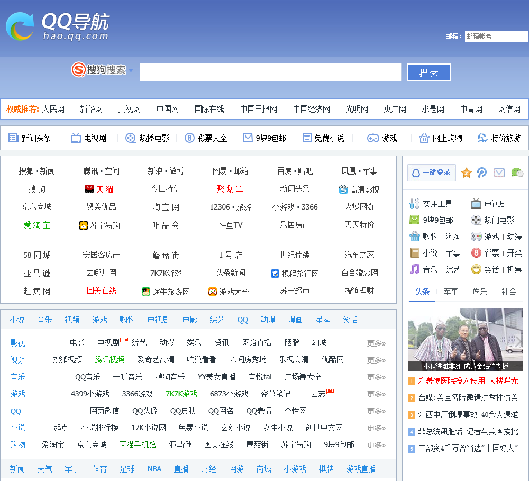
Task: Click the 游戏 gamepad icon in category bar
Action: (x=373, y=138)
